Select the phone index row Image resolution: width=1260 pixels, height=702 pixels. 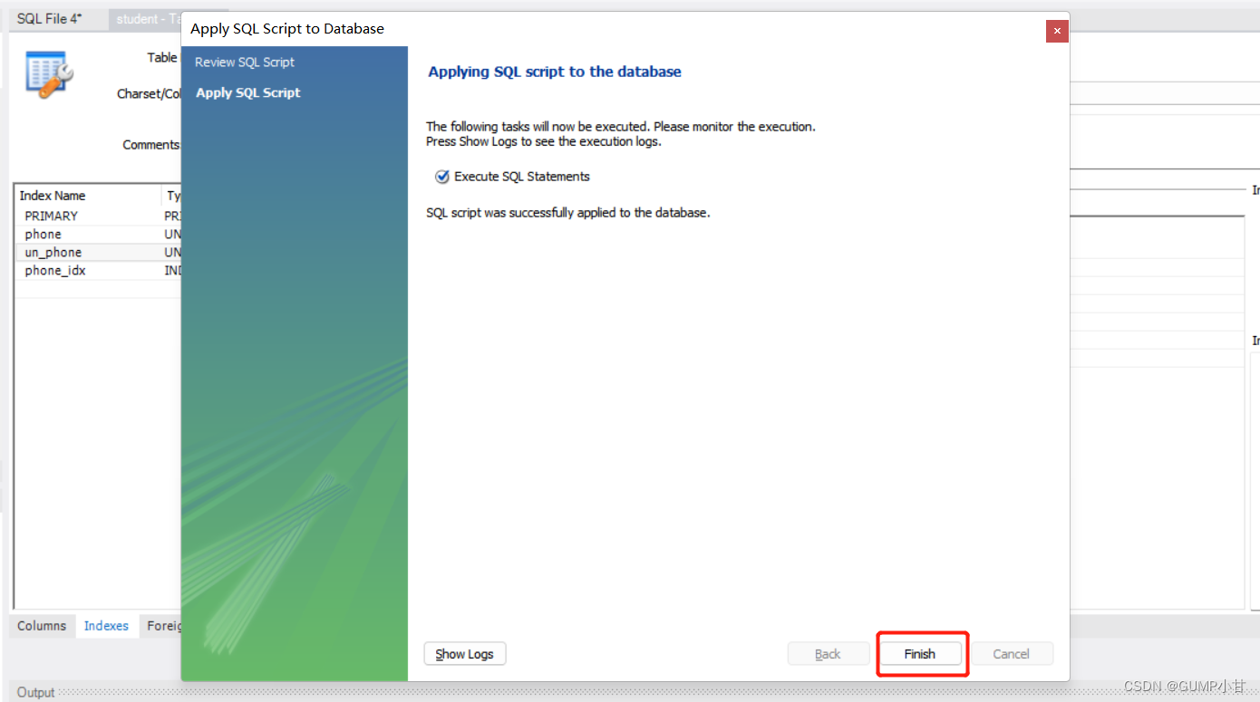point(98,234)
